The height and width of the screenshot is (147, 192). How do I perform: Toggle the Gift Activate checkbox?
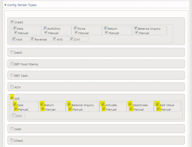[103, 105]
